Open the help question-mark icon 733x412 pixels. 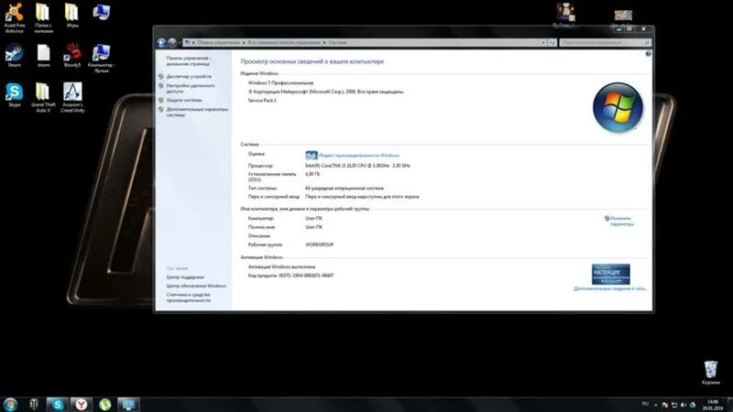click(648, 54)
